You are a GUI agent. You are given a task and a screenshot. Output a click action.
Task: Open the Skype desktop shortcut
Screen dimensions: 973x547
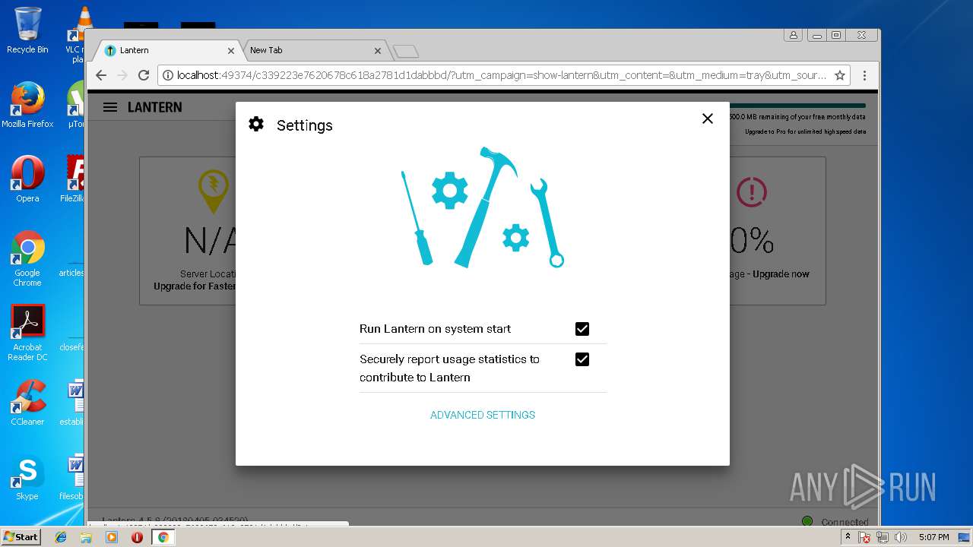[x=27, y=477]
